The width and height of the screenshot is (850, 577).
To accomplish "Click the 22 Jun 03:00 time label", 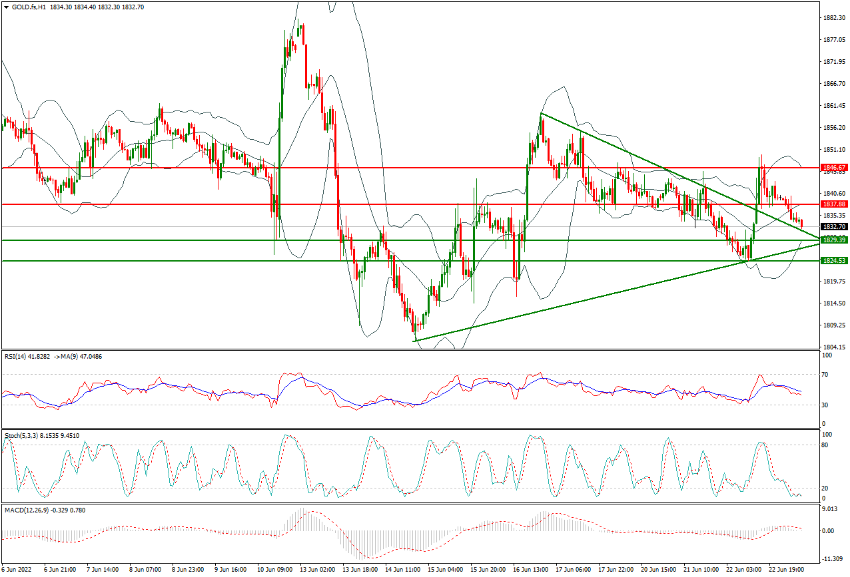I will pyautogui.click(x=743, y=570).
